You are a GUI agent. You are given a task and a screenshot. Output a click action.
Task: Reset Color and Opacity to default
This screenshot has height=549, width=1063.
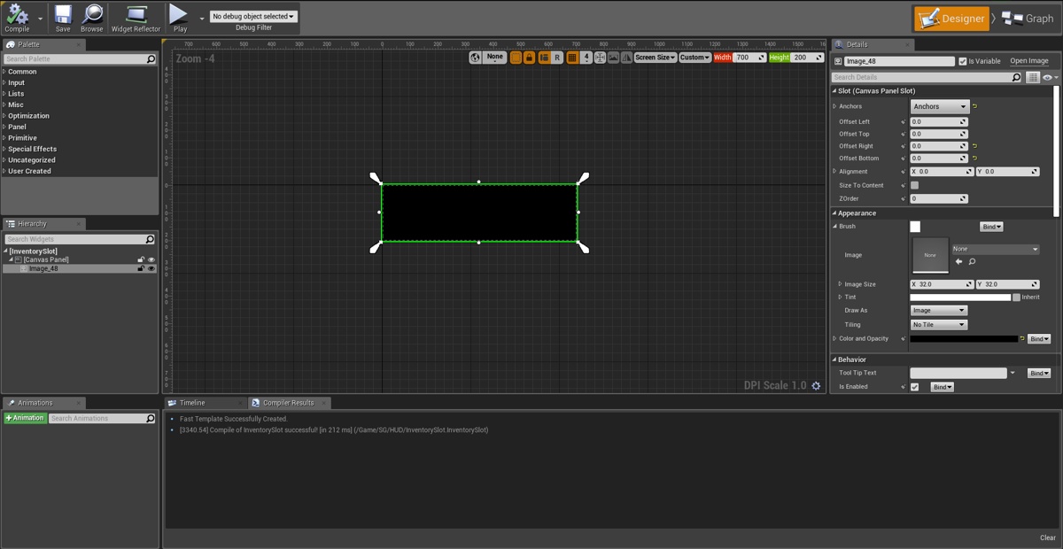(x=1021, y=338)
